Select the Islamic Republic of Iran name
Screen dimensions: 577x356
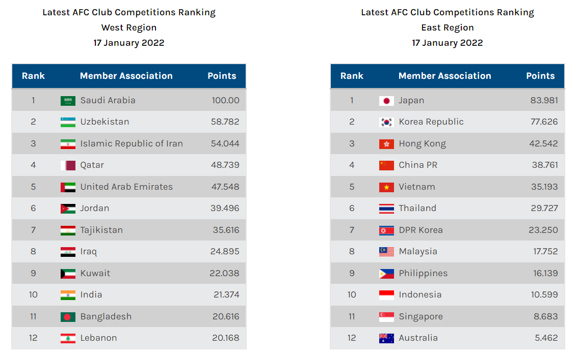tap(132, 143)
